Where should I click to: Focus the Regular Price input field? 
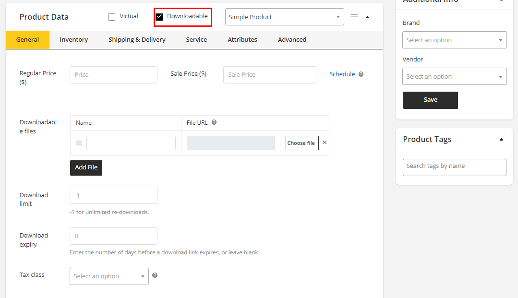(x=113, y=75)
